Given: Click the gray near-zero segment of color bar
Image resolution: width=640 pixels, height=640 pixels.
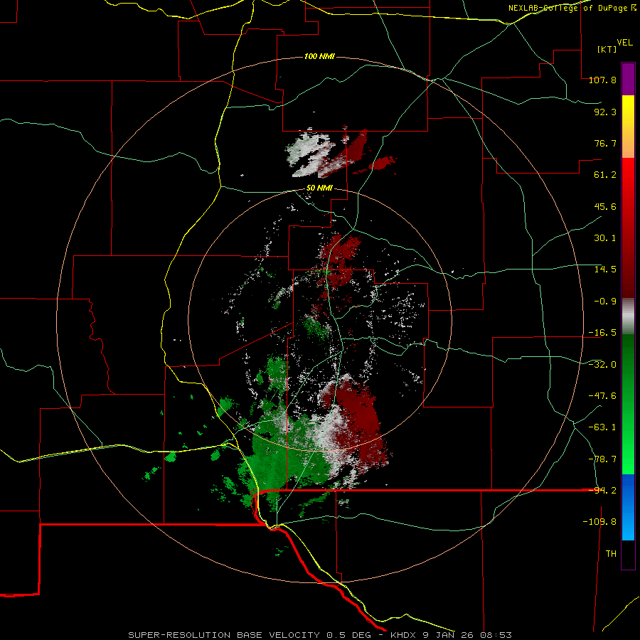Looking at the screenshot, I should click(x=628, y=316).
